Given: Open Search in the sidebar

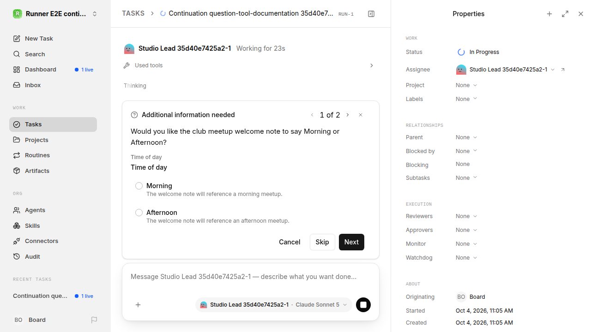Looking at the screenshot, I should tap(53, 54).
